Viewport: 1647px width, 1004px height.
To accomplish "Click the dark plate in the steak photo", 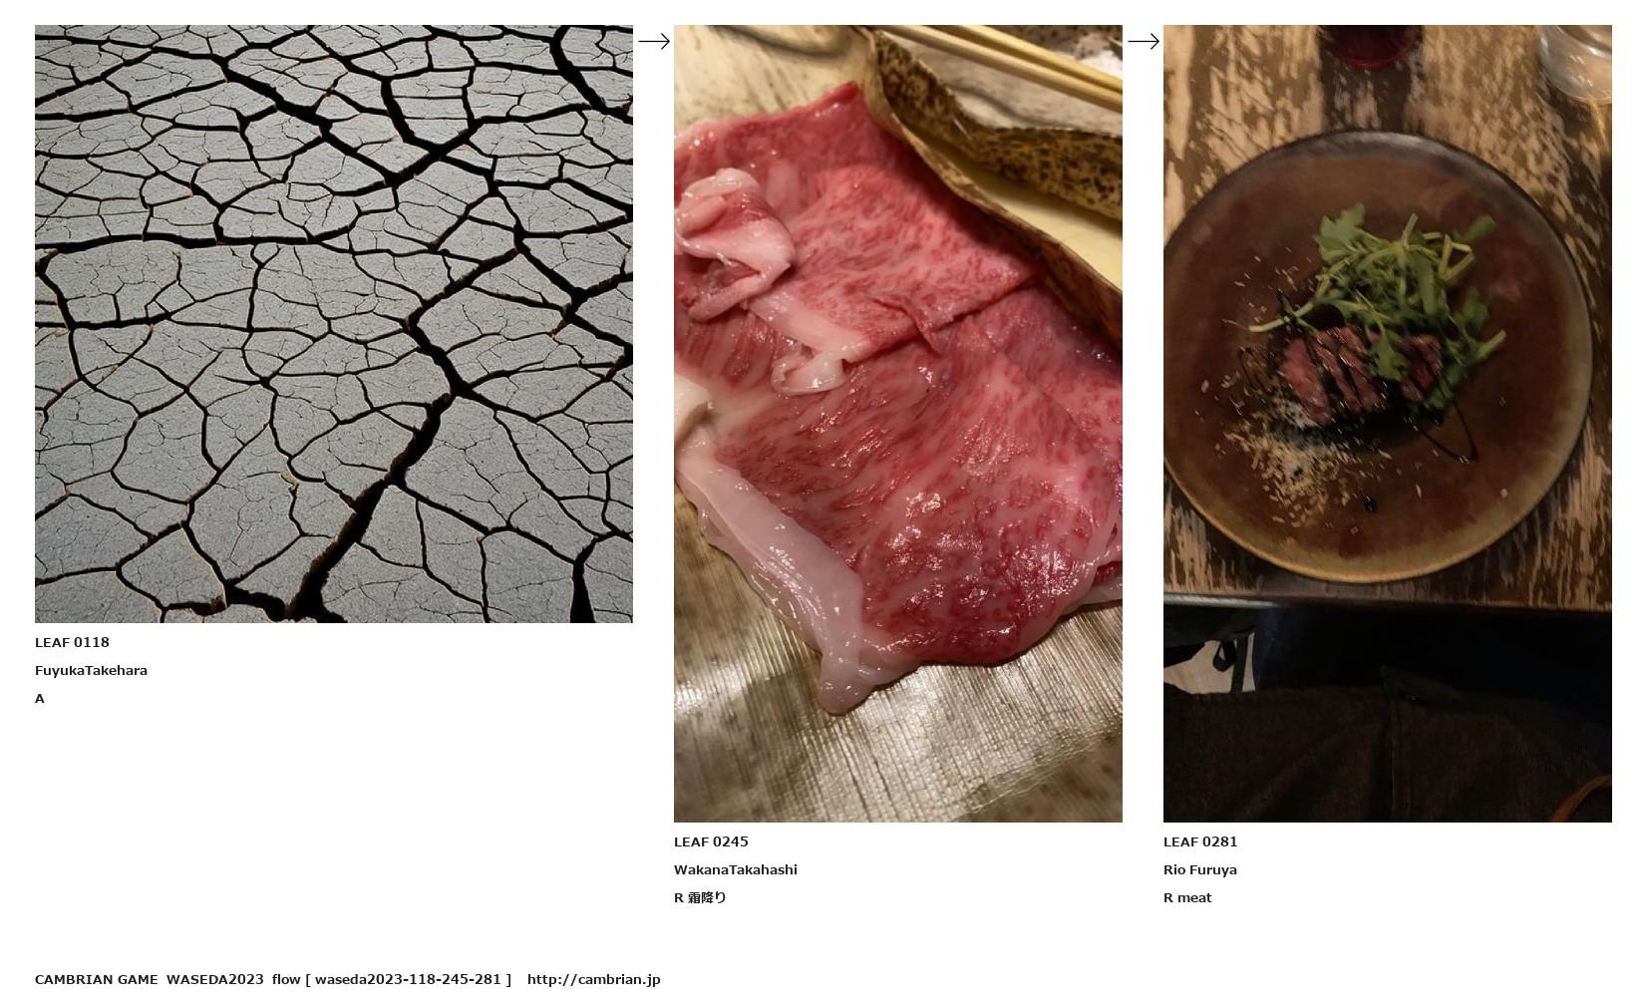I will pos(1378,356).
